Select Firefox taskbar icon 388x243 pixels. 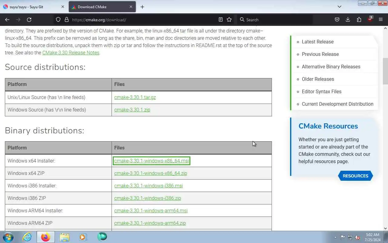point(46,237)
